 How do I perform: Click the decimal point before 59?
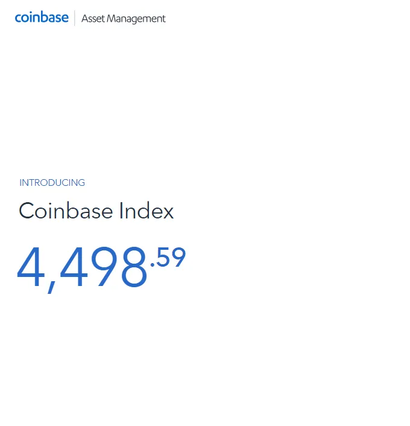click(153, 264)
